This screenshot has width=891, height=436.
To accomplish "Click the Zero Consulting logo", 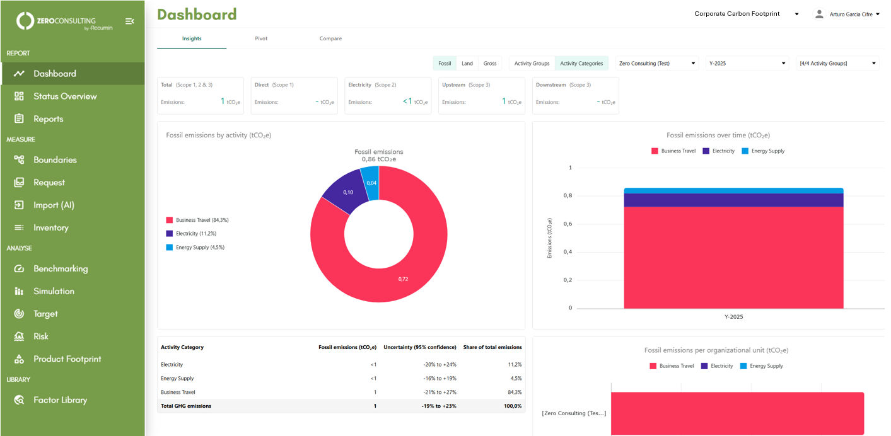I will click(x=64, y=21).
